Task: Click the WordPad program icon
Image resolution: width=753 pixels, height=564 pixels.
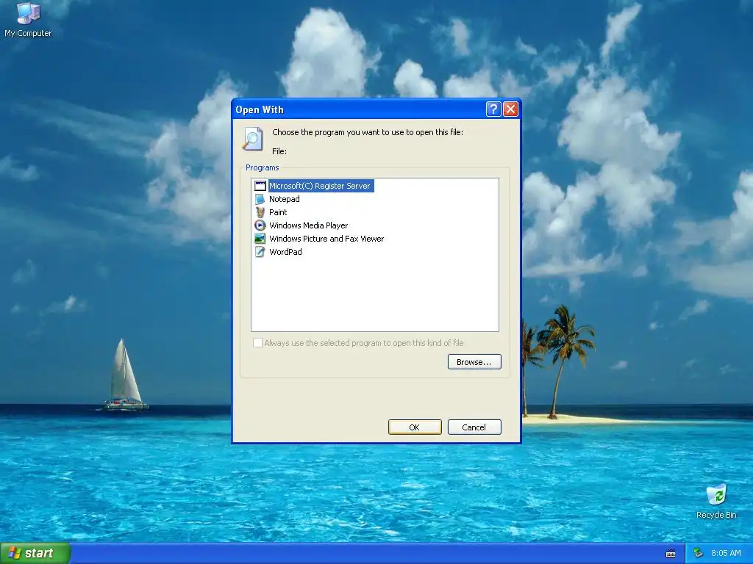Action: (260, 252)
